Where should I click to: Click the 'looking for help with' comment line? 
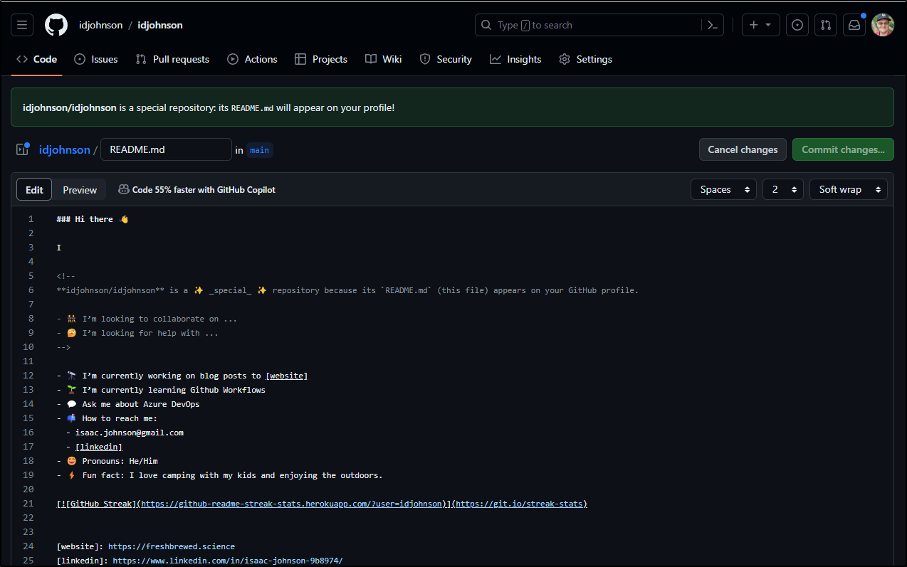point(137,333)
